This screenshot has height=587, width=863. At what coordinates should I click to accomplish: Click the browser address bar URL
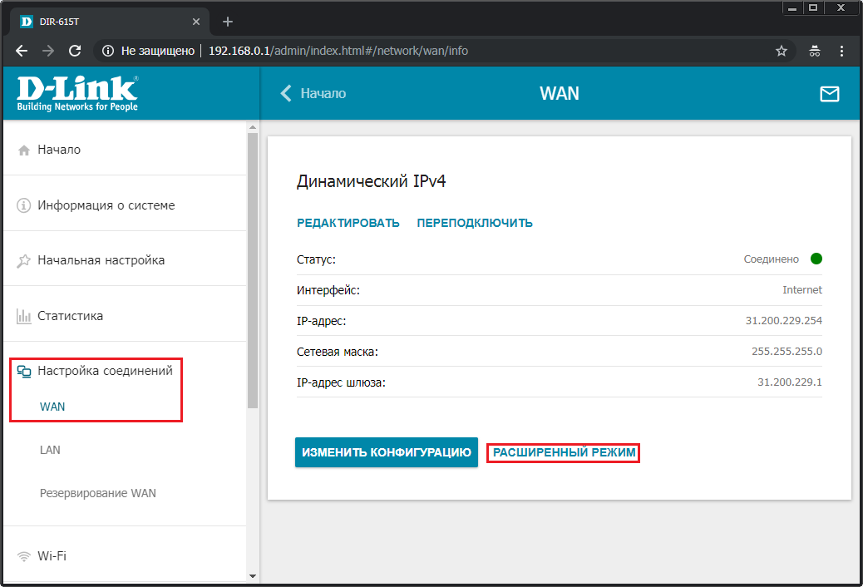click(x=338, y=52)
